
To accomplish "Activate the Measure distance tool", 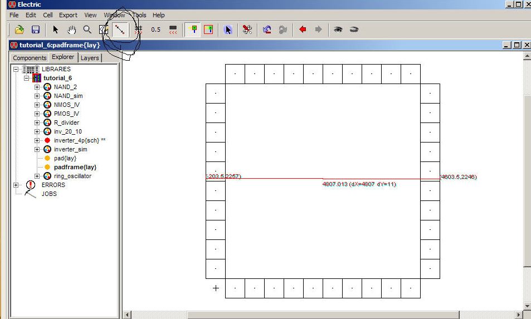I will (x=119, y=30).
